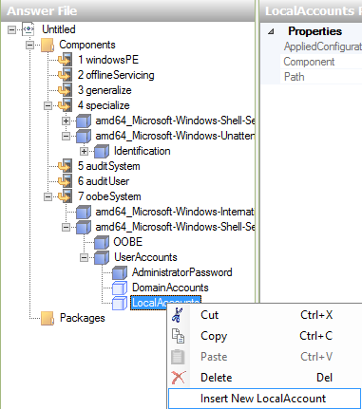
Task: Click the Untitled answer file document icon
Action: click(x=29, y=29)
